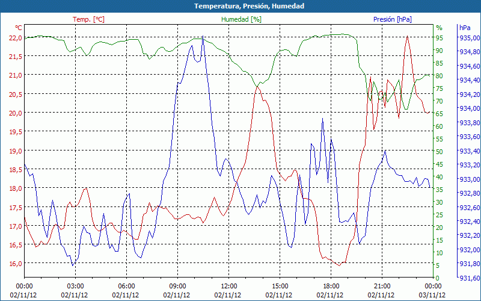The height and width of the screenshot is (301, 481).
Task: Click the '21,5' temperature axis value
Action: click(16, 57)
